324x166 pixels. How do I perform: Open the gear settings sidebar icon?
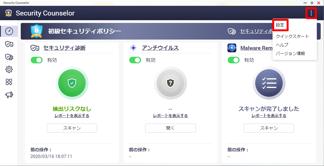(9, 69)
